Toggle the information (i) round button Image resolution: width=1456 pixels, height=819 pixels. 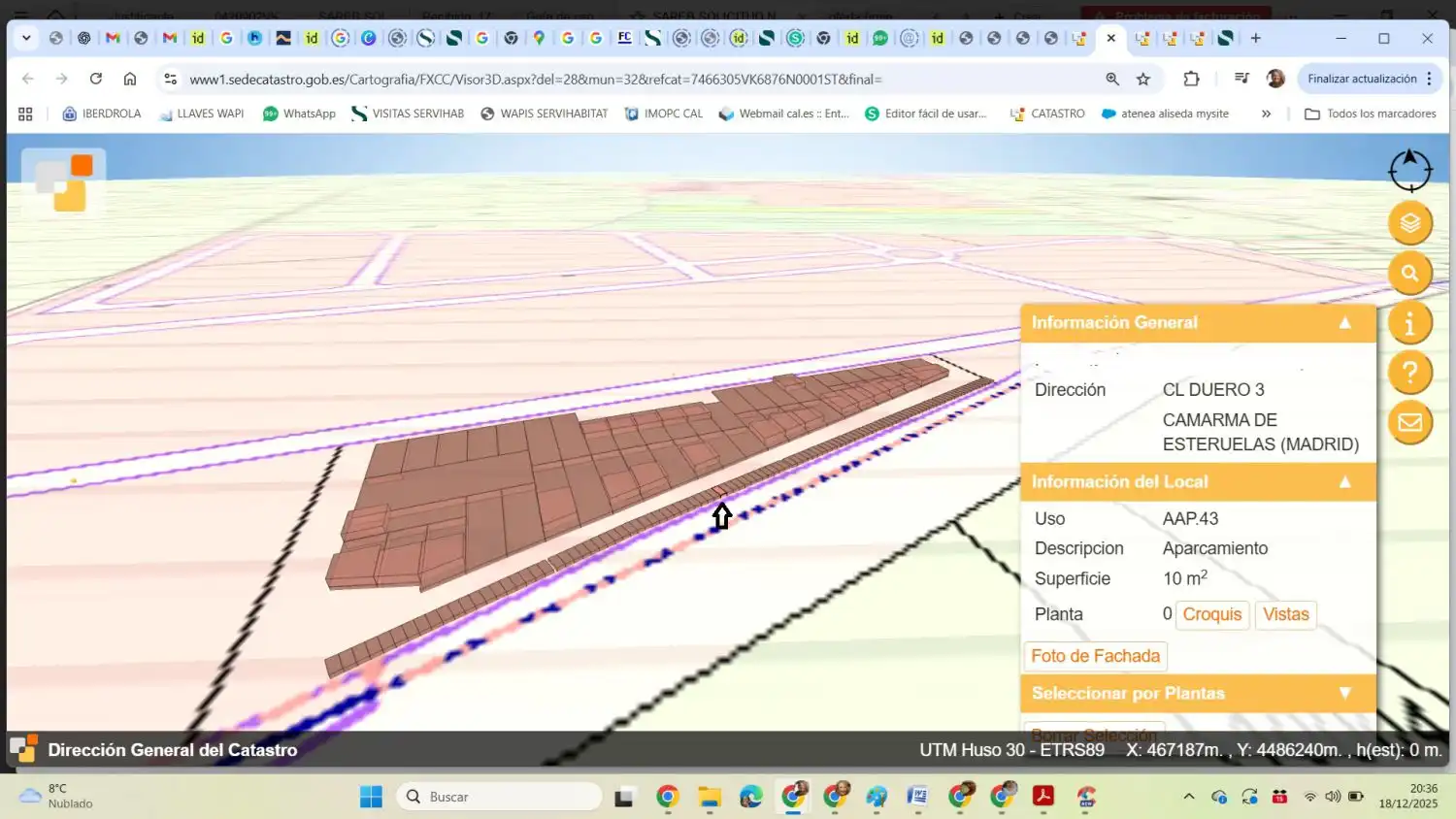click(x=1410, y=323)
